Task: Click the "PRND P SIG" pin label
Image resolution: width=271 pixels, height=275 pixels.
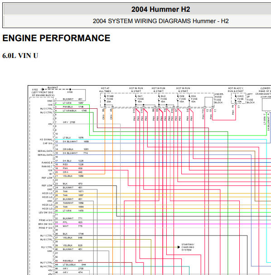Action: click(x=46, y=228)
